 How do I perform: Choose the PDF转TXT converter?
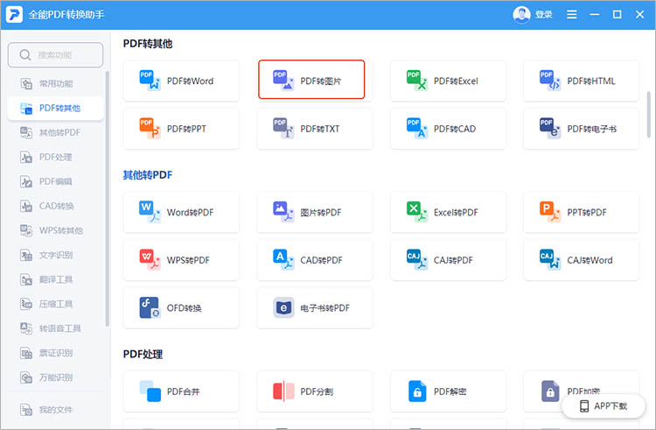315,129
